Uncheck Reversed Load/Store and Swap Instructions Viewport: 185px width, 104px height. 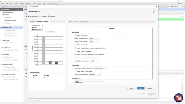coord(75,55)
